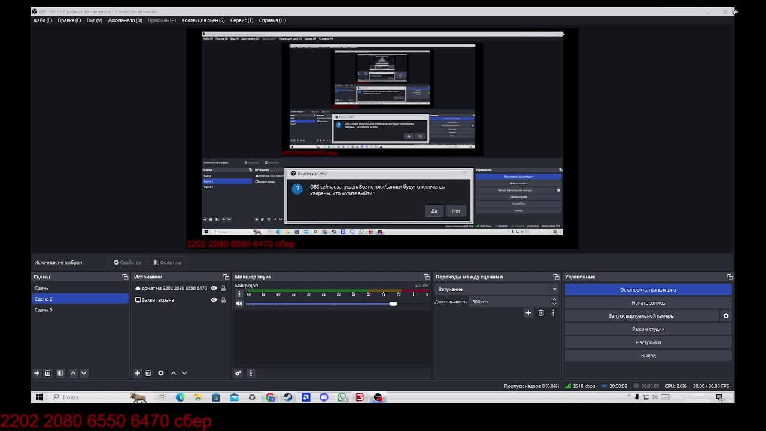Undock the Источники panel

226,277
